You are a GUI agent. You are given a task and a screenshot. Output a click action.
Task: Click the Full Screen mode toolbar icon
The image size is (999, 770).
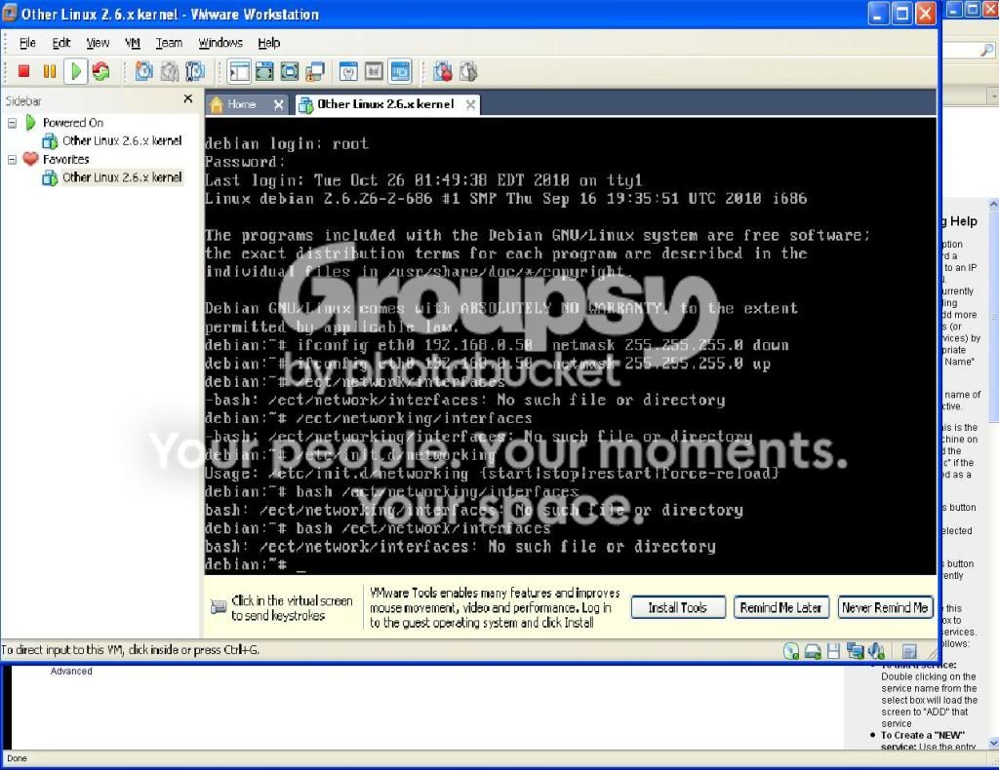[290, 71]
